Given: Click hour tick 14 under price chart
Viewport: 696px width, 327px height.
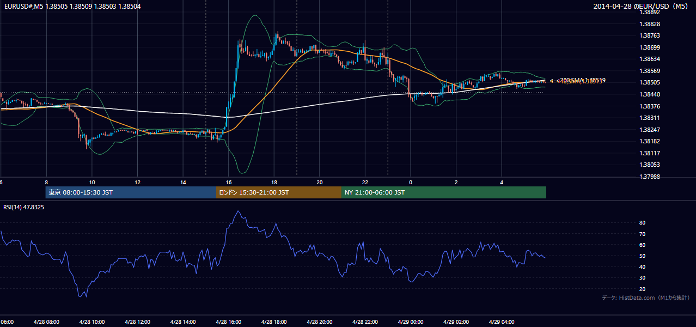Looking at the screenshot, I should click(x=183, y=183).
